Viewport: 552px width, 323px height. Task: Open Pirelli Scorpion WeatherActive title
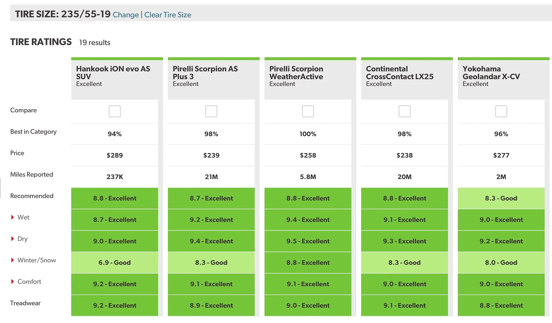[x=296, y=73]
